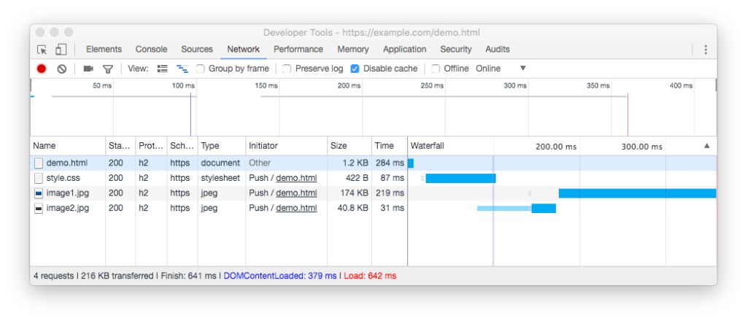Select the image1.jpg request row
Viewport: 747px width, 321px height.
pyautogui.click(x=67, y=193)
